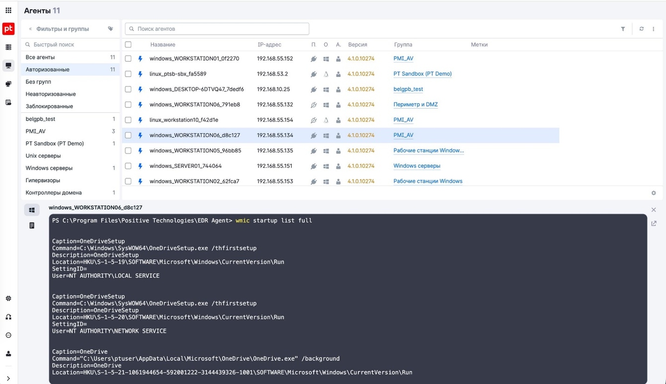
Task: Choose the Заблокированные filter
Action: pos(49,106)
